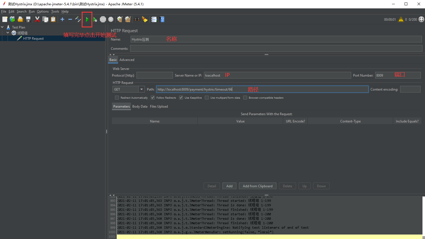Click the yellow warning triangle log icon
Screen dimensions: 425x239
pyautogui.click(x=401, y=19)
